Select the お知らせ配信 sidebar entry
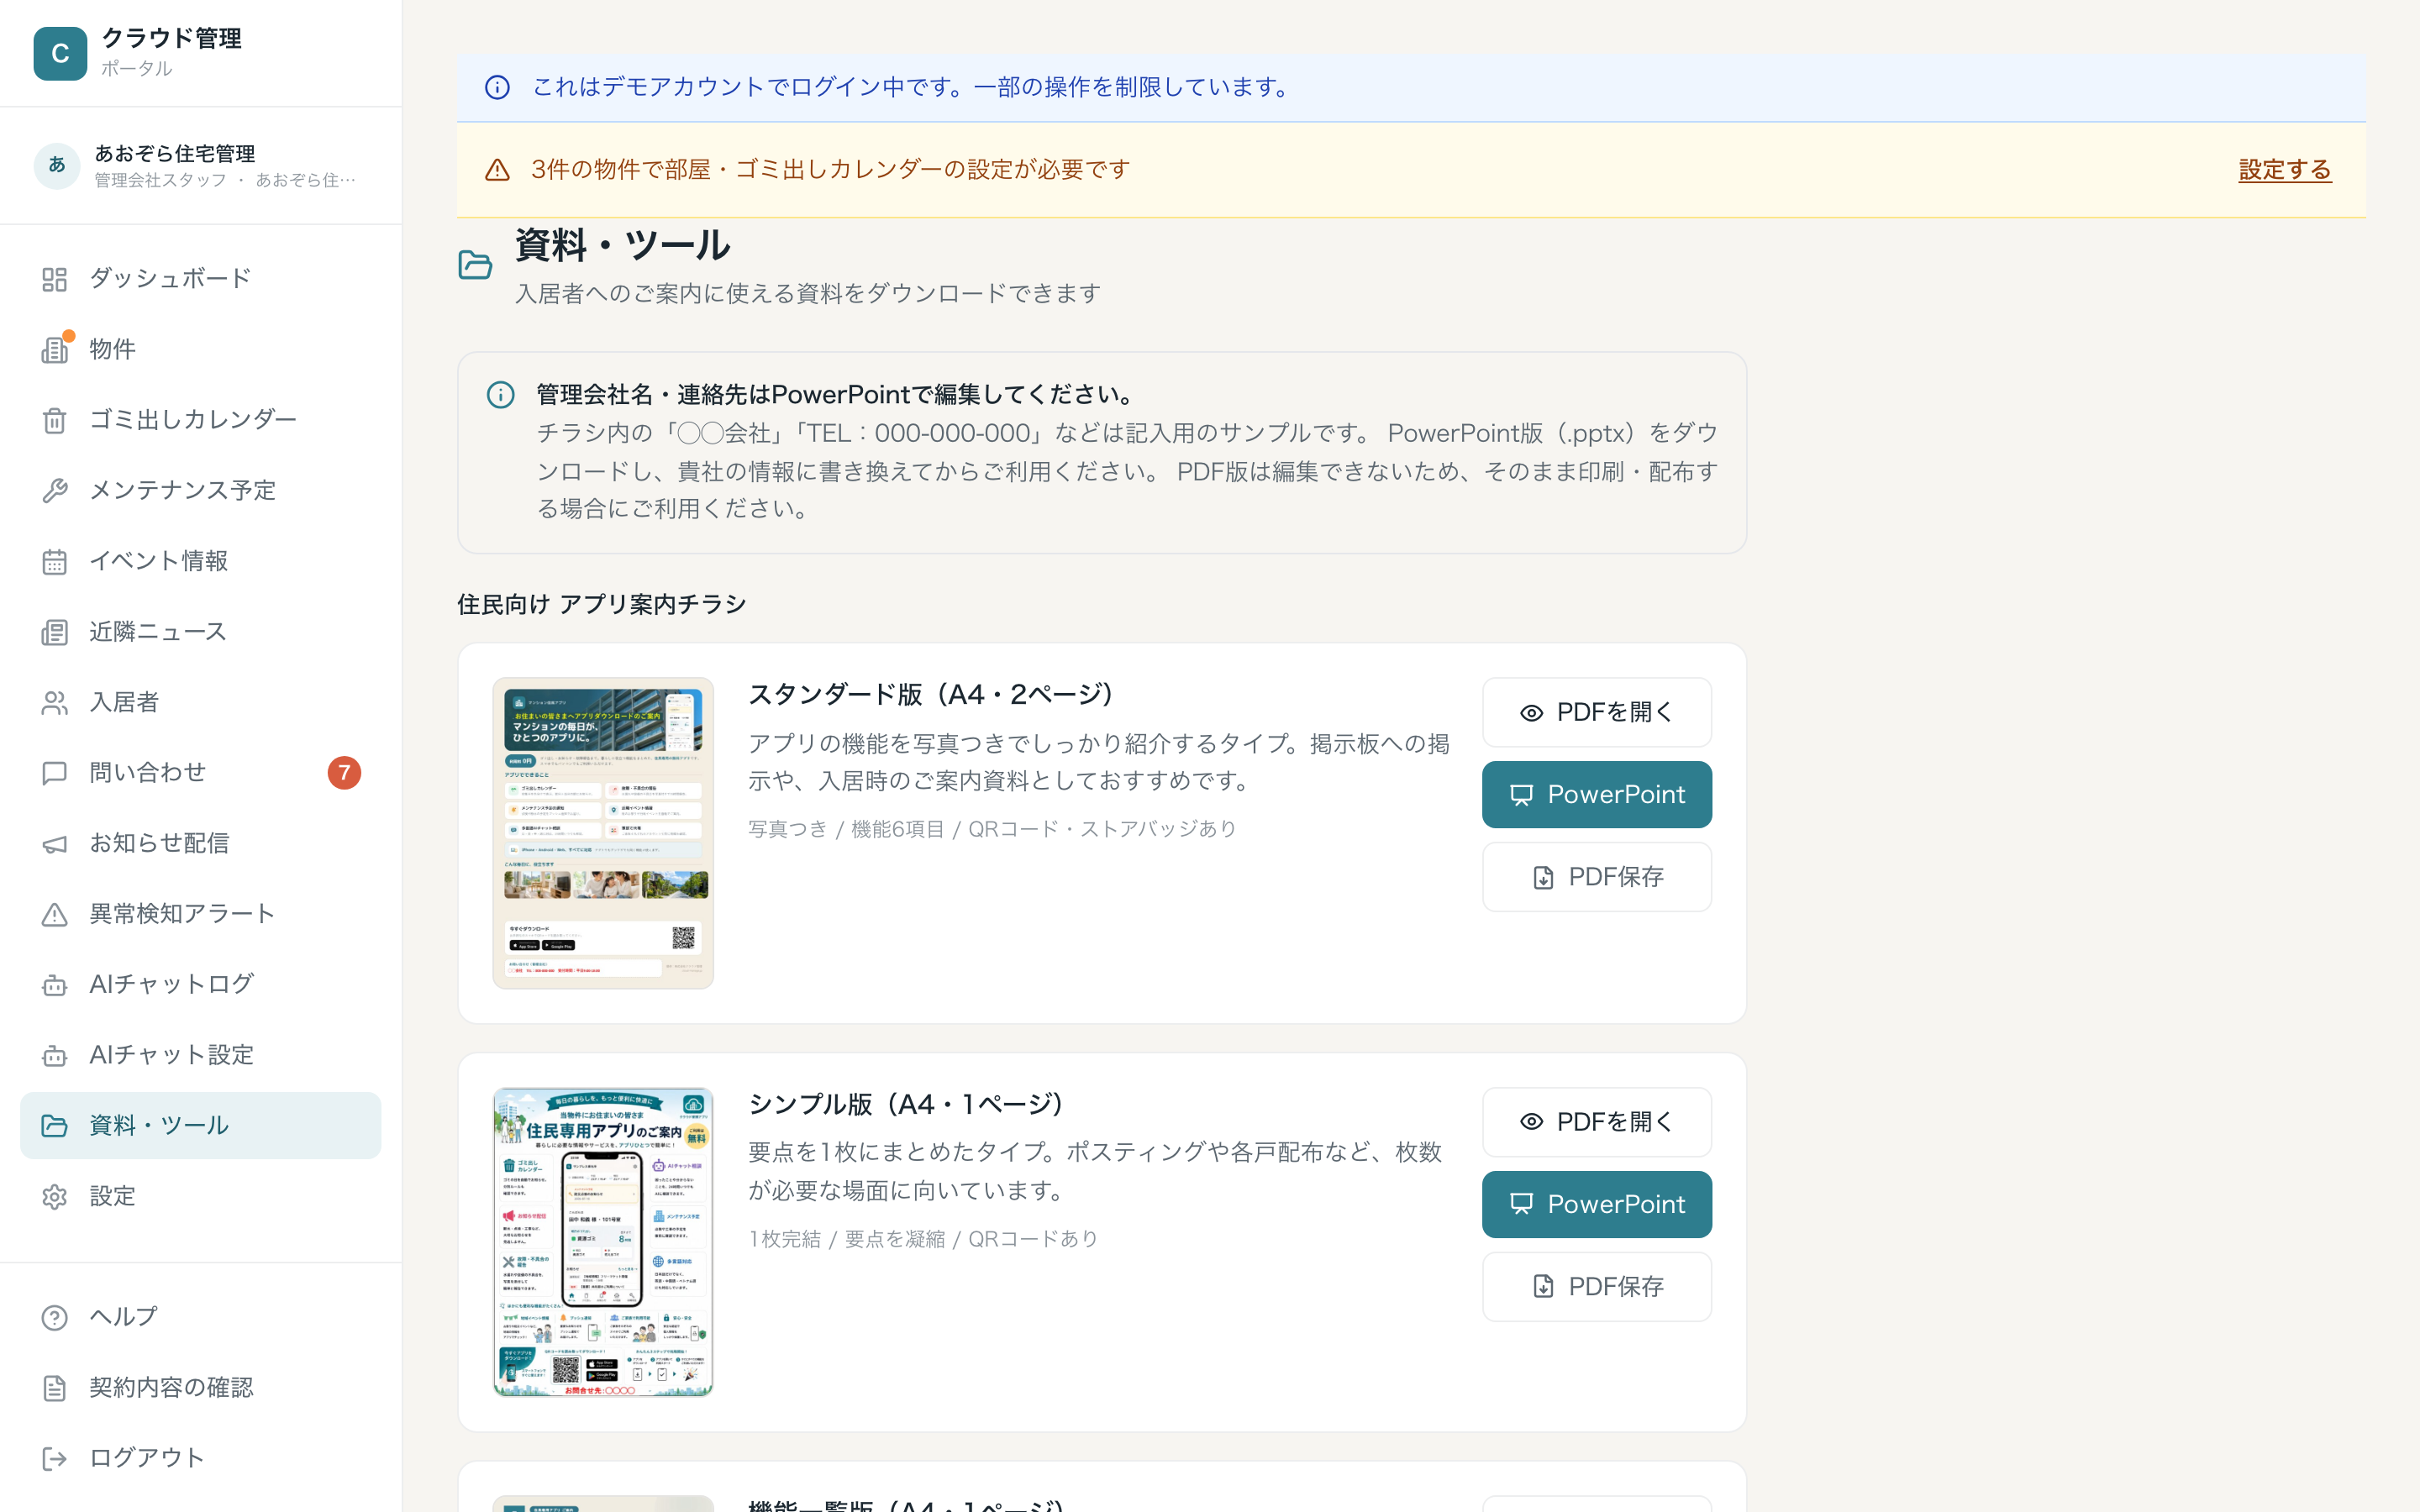 pyautogui.click(x=200, y=844)
